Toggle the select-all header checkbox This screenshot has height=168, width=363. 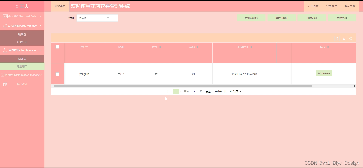pyautogui.click(x=57, y=47)
